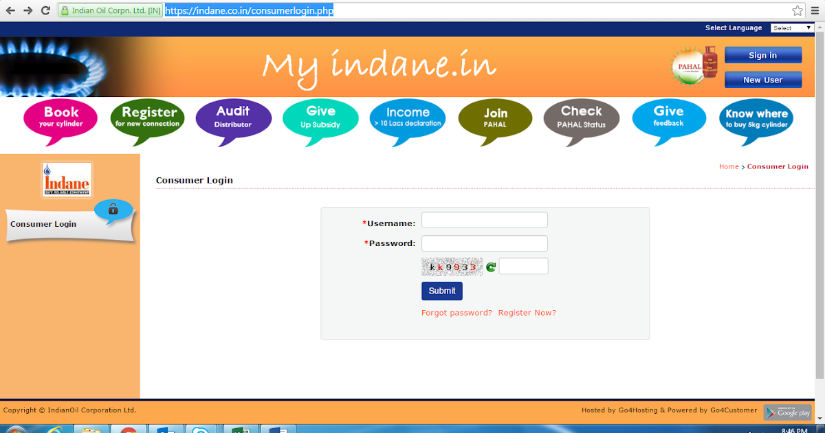Click the scrollbar down arrow

click(x=819, y=418)
